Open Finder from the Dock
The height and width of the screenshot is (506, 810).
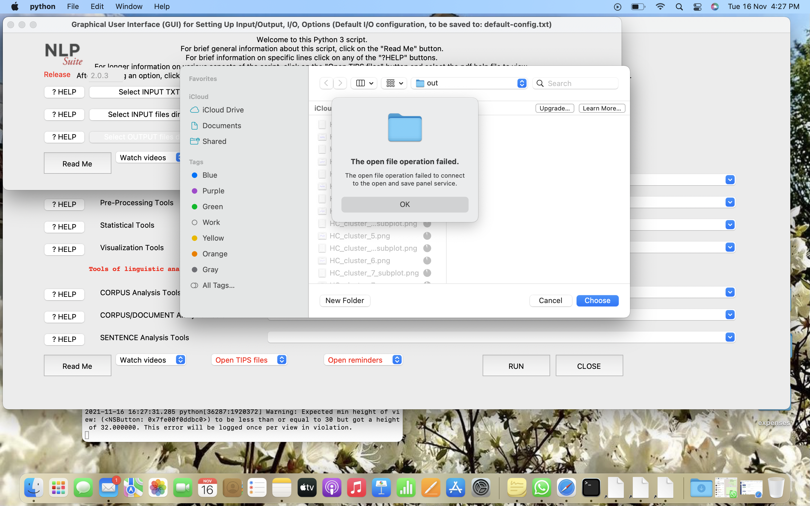click(34, 487)
